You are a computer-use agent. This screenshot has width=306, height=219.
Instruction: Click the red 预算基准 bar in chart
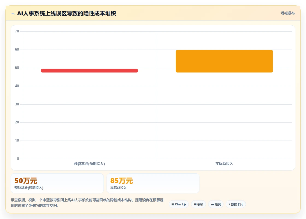[x=89, y=71]
